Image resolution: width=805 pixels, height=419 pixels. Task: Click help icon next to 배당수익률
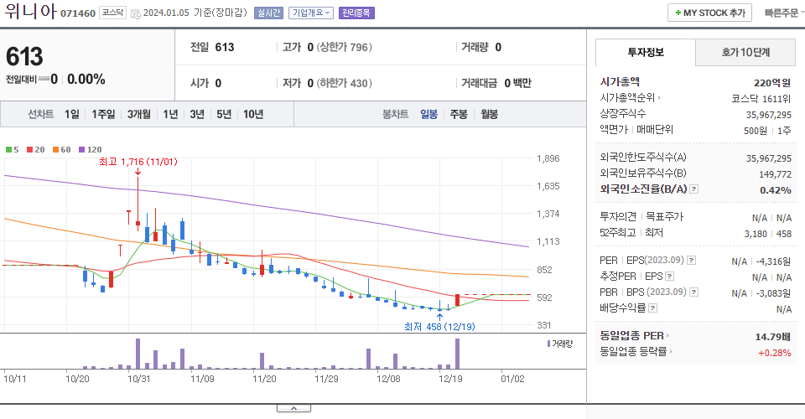tap(652, 308)
